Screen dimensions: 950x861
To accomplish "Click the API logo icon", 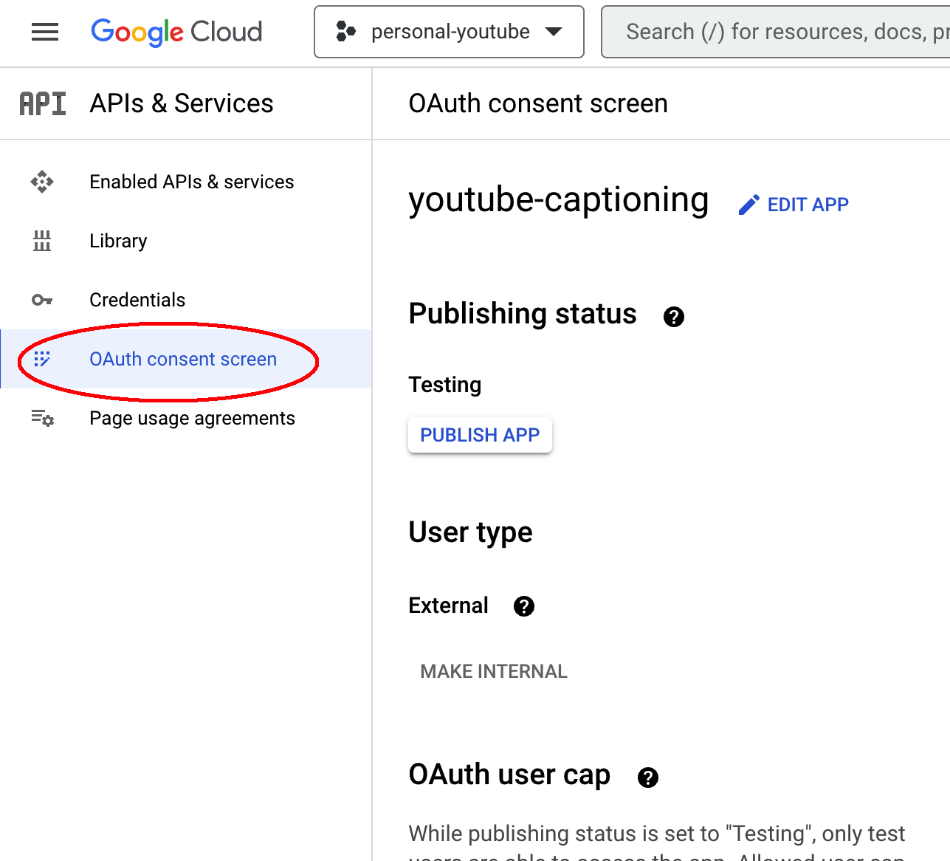I will point(43,104).
